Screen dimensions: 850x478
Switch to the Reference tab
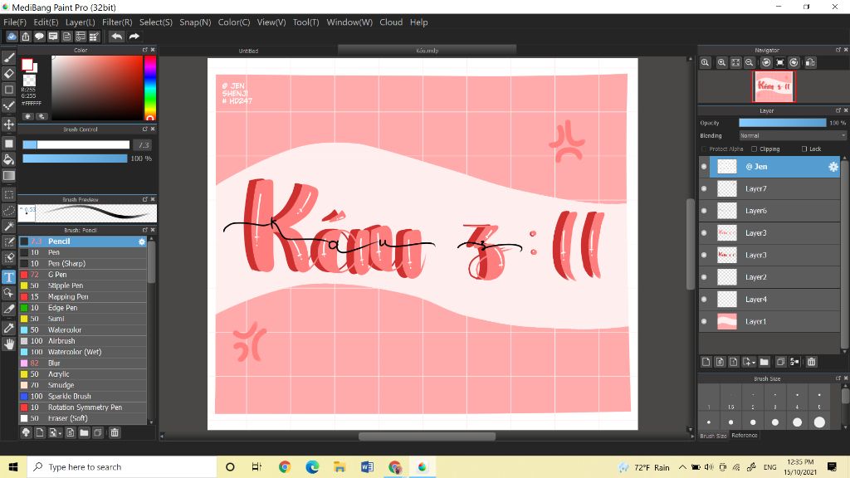745,435
